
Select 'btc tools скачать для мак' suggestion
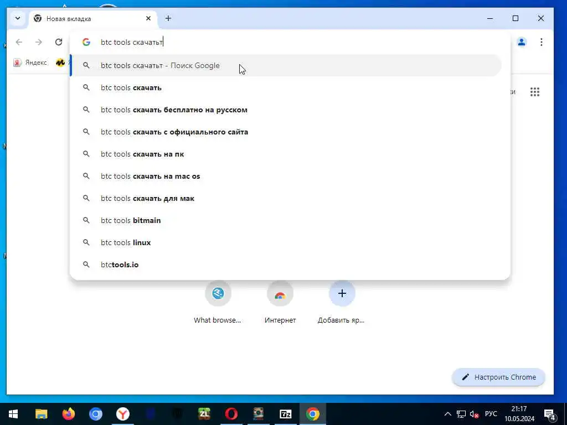tap(286, 198)
